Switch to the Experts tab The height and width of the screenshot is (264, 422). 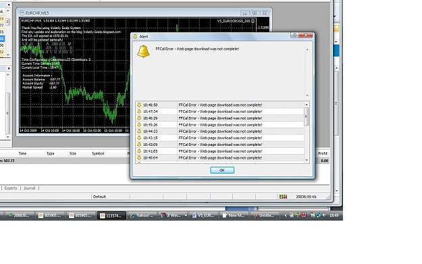point(11,188)
